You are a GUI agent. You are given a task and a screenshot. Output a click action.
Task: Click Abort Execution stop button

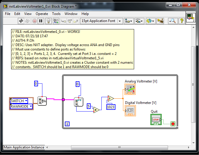[x=34, y=21]
